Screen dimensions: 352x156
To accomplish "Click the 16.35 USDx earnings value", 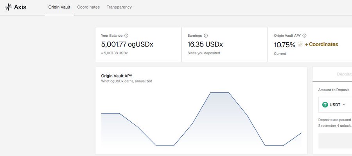I will pyautogui.click(x=205, y=45).
